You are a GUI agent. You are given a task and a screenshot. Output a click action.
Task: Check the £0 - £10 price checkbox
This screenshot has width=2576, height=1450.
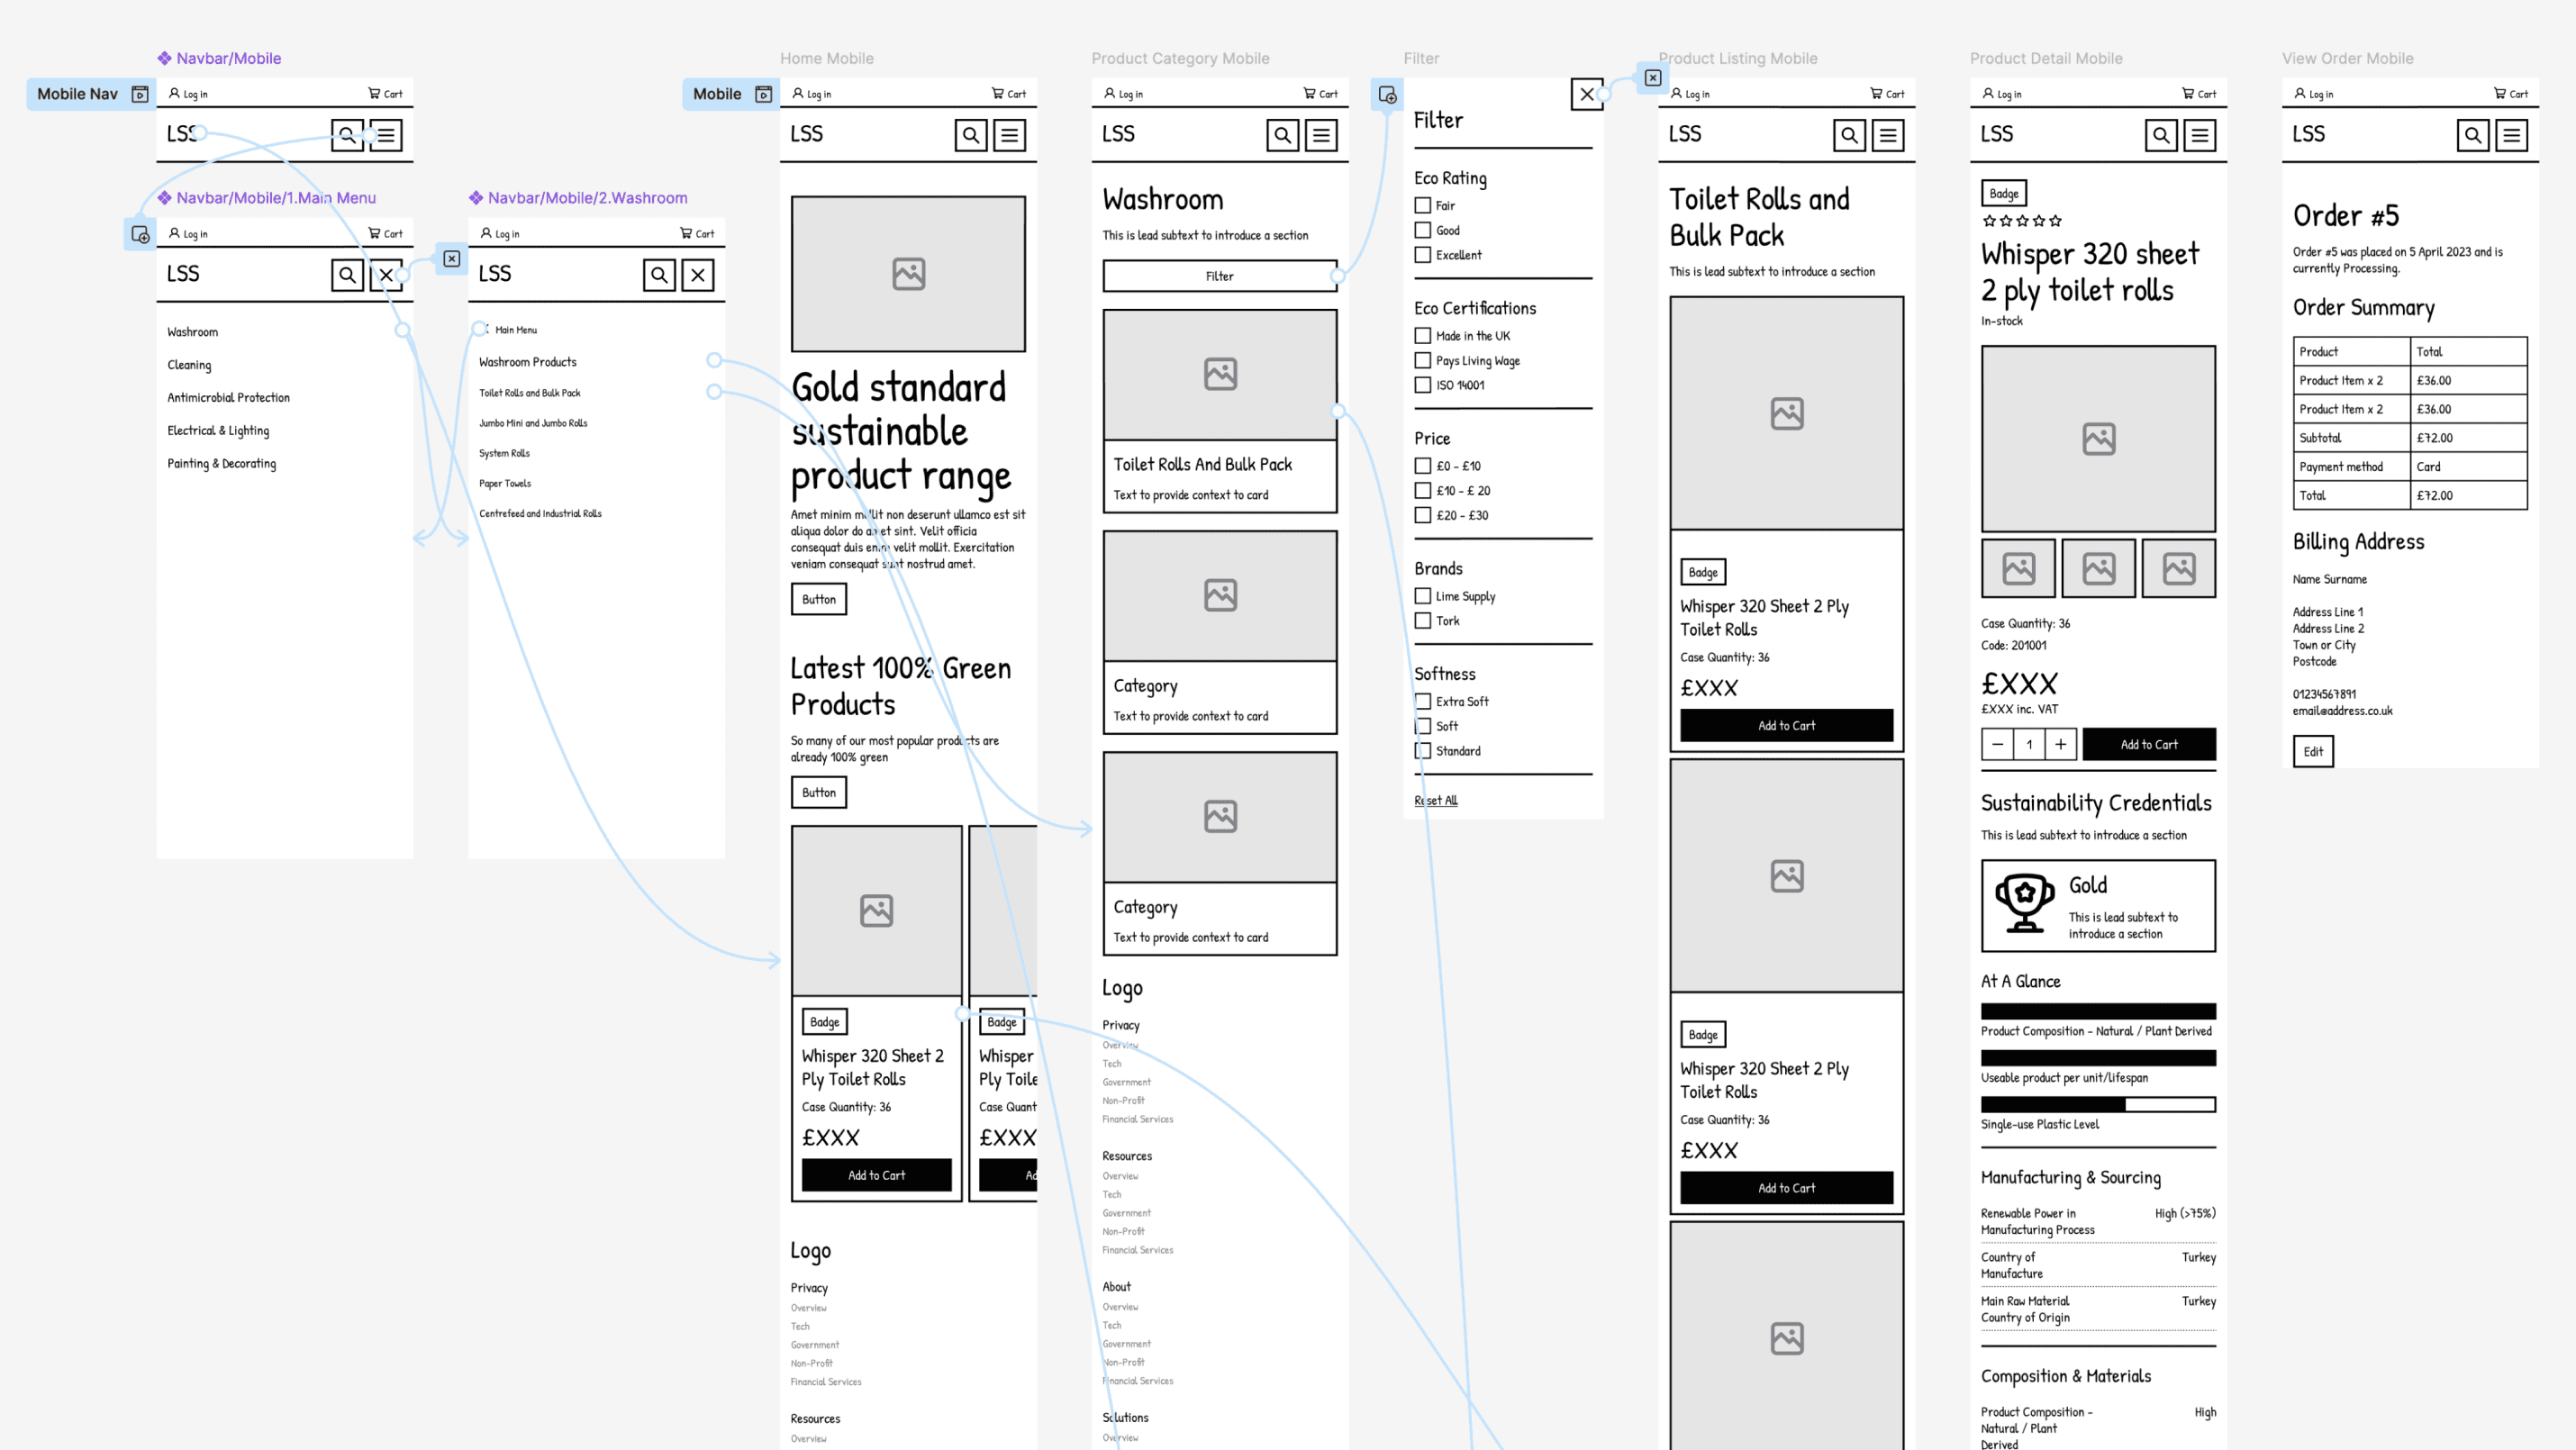1423,466
